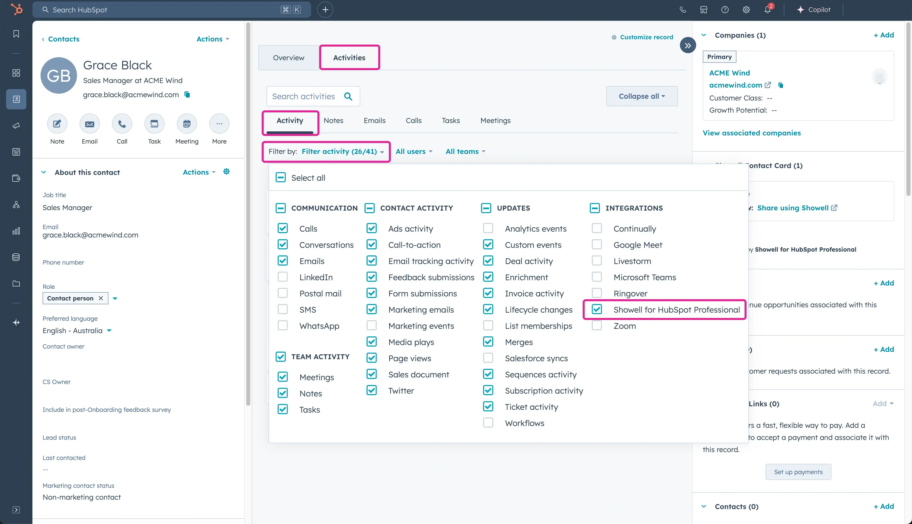912x524 pixels.
Task: Open the contact Actions dropdown at top
Action: tap(213, 39)
